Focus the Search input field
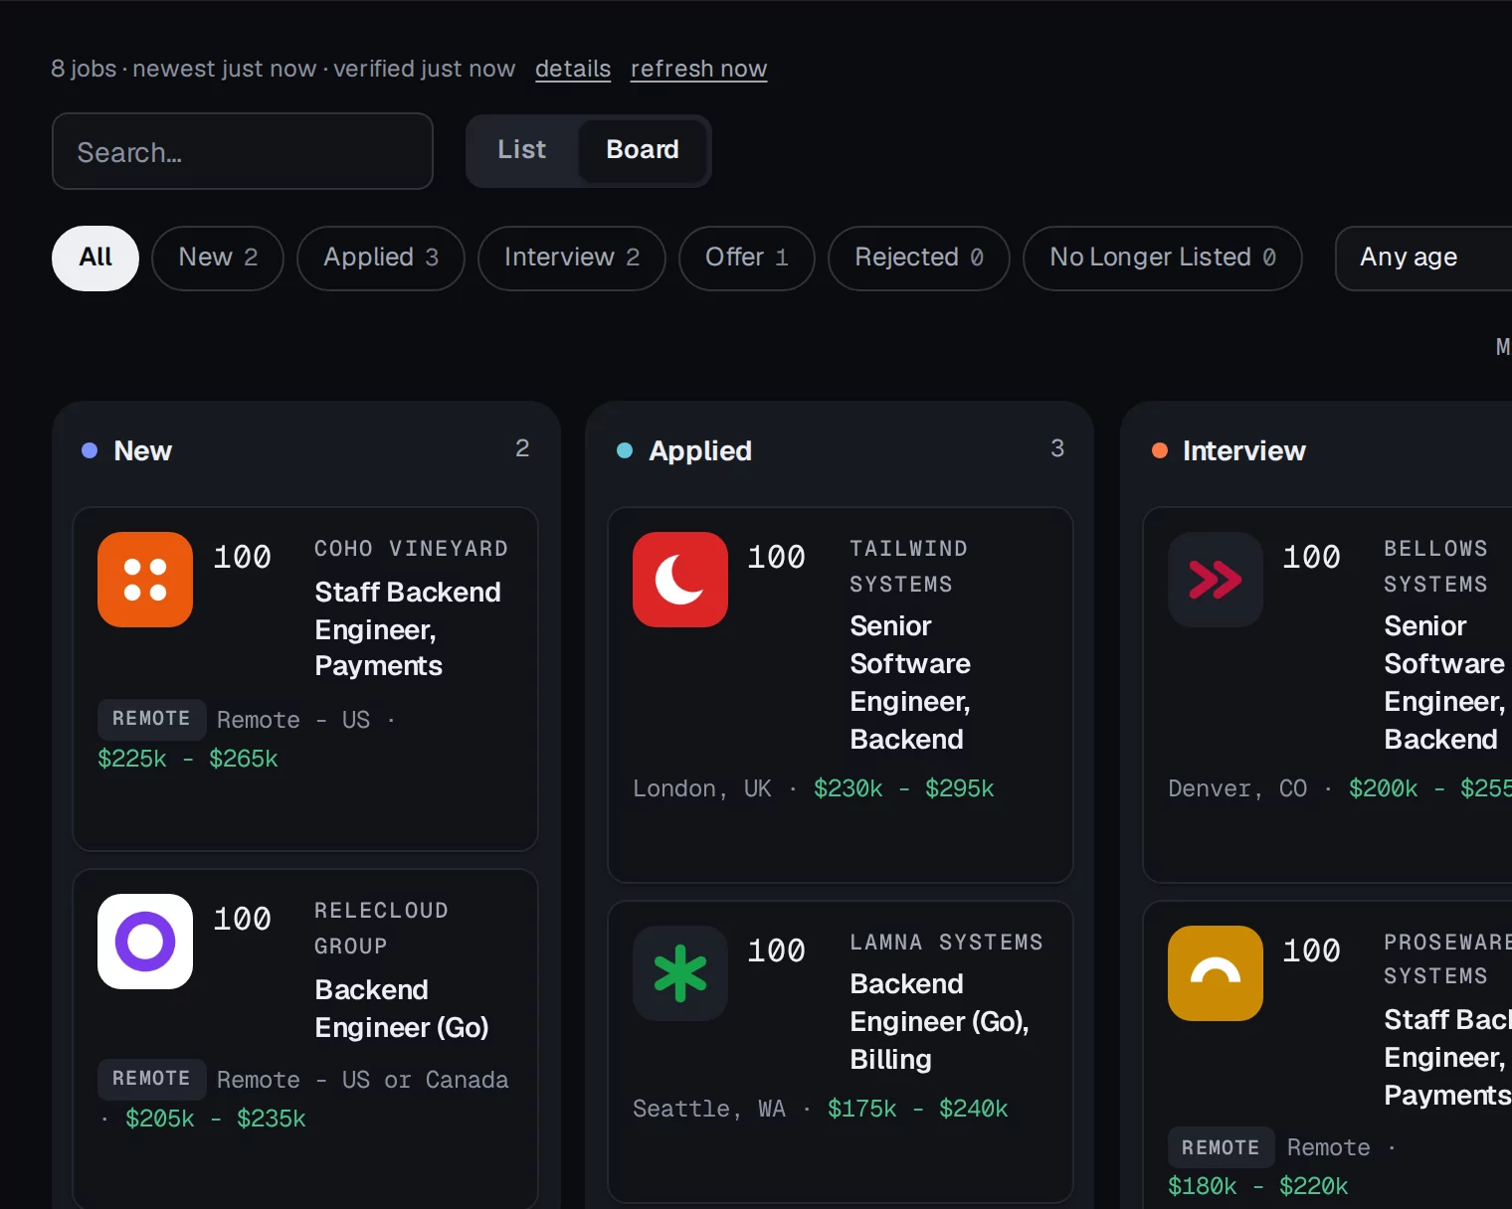 point(243,151)
